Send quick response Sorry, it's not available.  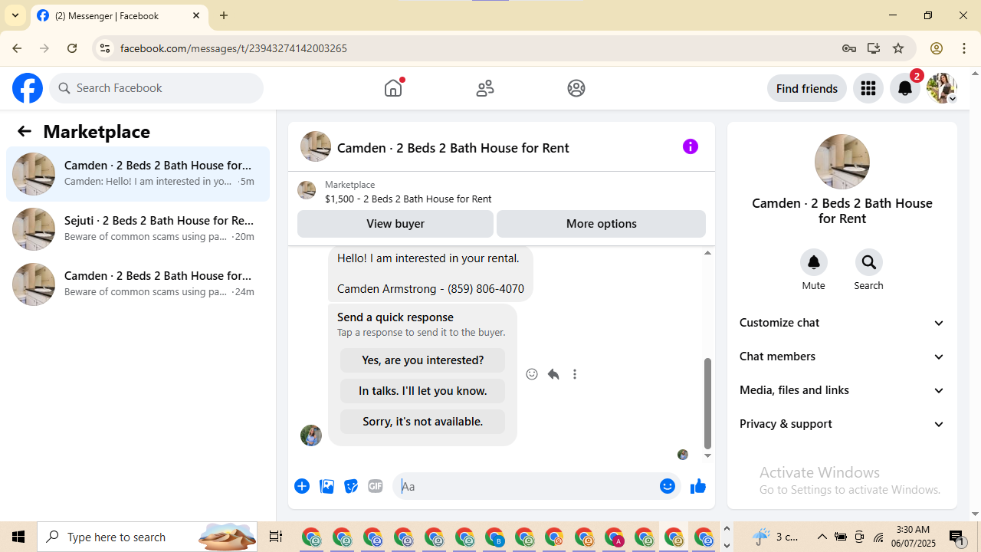tap(423, 422)
